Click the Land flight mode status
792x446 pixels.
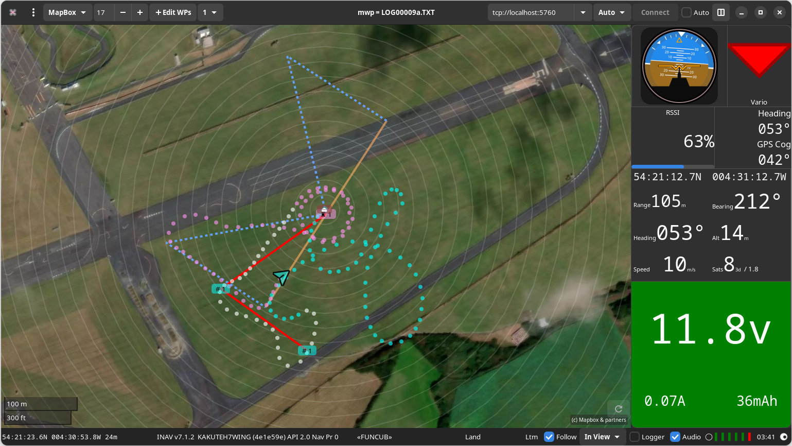473,437
